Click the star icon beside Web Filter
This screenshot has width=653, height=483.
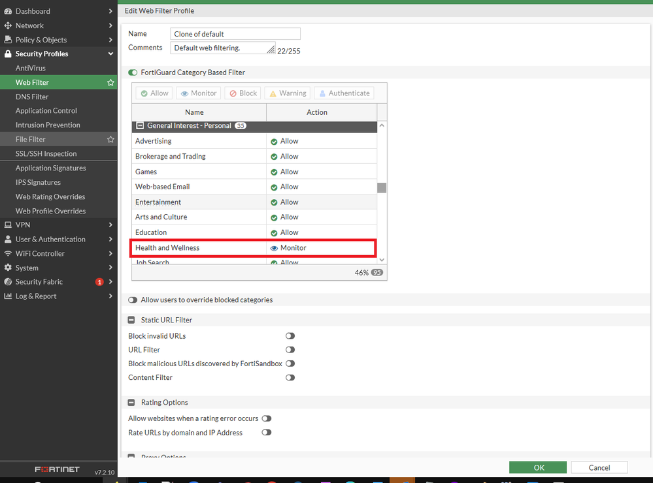coord(110,83)
